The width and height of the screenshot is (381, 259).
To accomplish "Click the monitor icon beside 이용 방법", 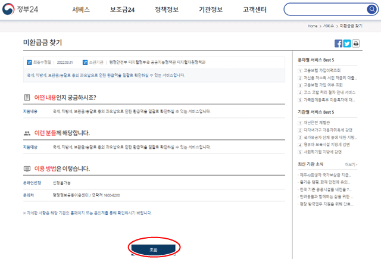I will click(x=27, y=168).
